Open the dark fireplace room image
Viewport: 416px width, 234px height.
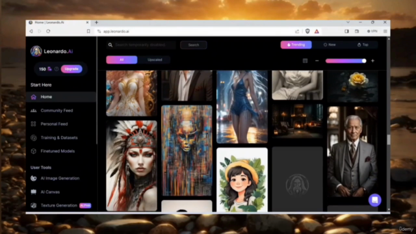(x=297, y=122)
